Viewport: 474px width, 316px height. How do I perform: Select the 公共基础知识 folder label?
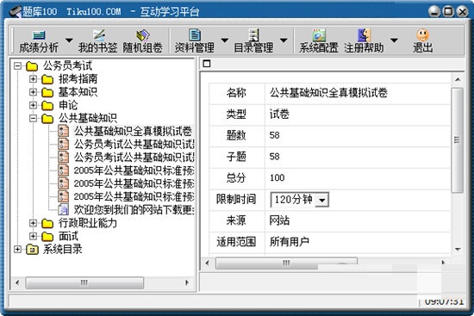tap(88, 118)
